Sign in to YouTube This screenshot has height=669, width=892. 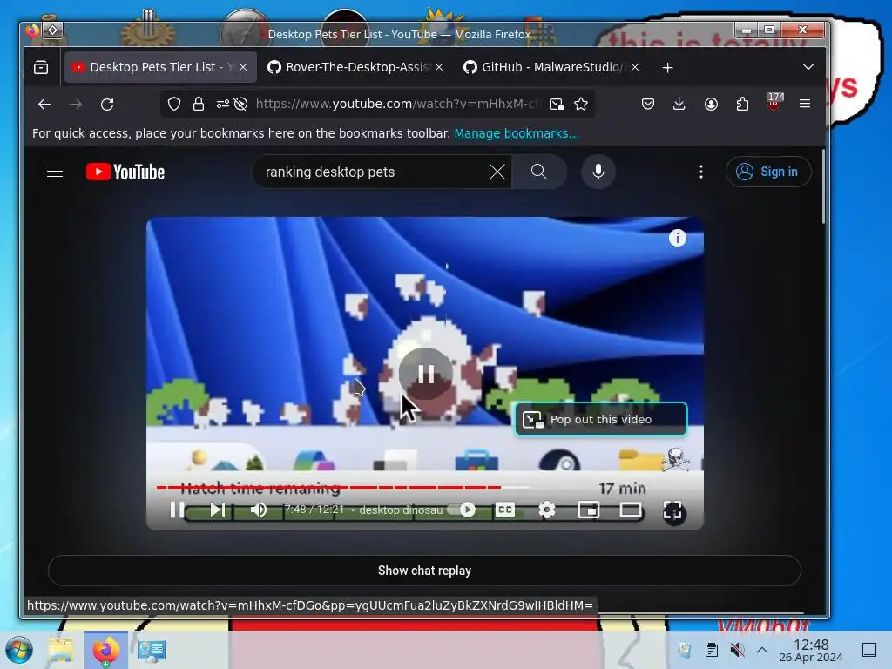pos(768,172)
